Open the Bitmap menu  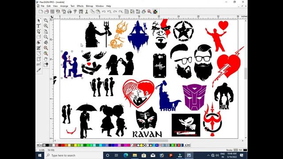[x=89, y=6]
